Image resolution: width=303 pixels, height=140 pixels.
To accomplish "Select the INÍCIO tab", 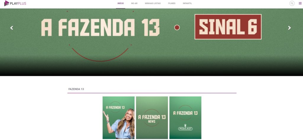I will click(121, 3).
